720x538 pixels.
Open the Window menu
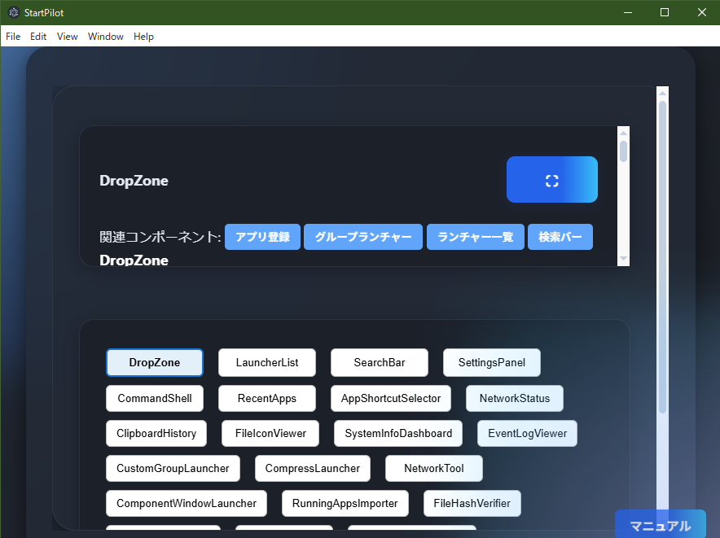[105, 37]
